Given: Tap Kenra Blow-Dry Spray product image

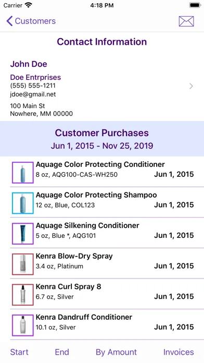Looking at the screenshot, I should click(x=23, y=264).
